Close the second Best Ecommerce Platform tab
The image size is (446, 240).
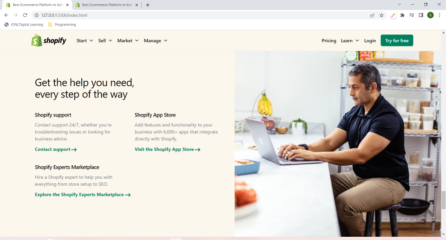[137, 5]
